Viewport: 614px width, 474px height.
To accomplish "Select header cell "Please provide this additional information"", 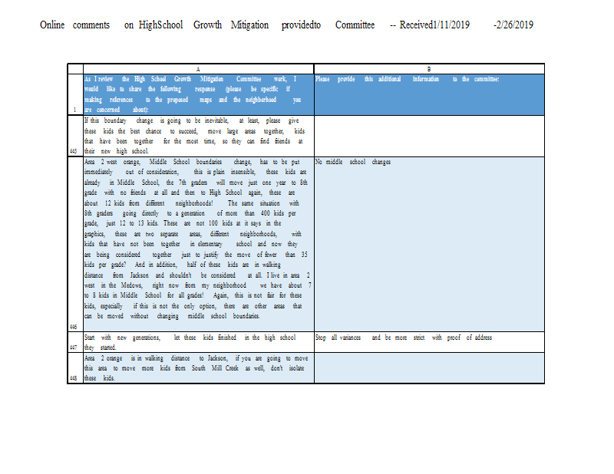I will [x=429, y=94].
